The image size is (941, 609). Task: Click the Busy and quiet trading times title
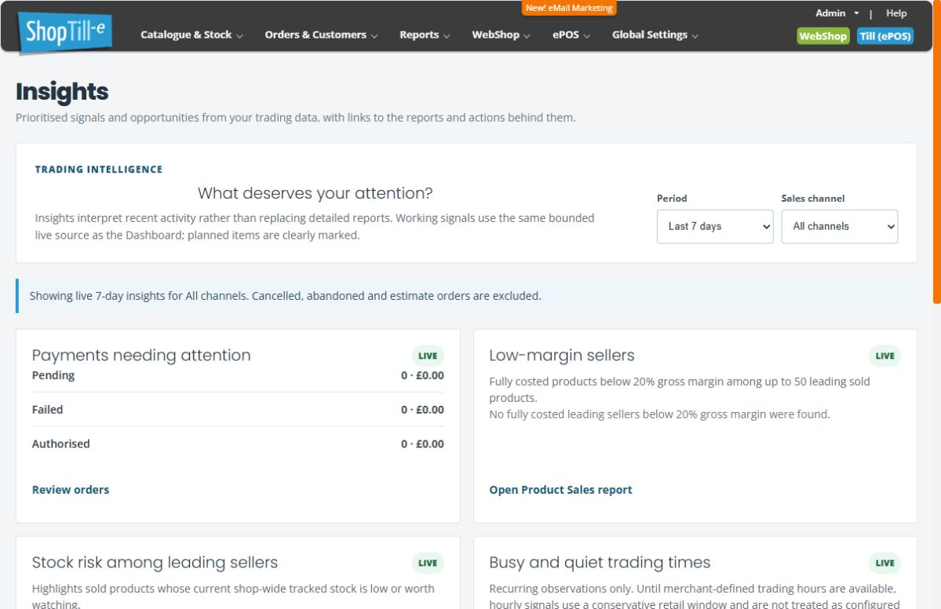(600, 562)
